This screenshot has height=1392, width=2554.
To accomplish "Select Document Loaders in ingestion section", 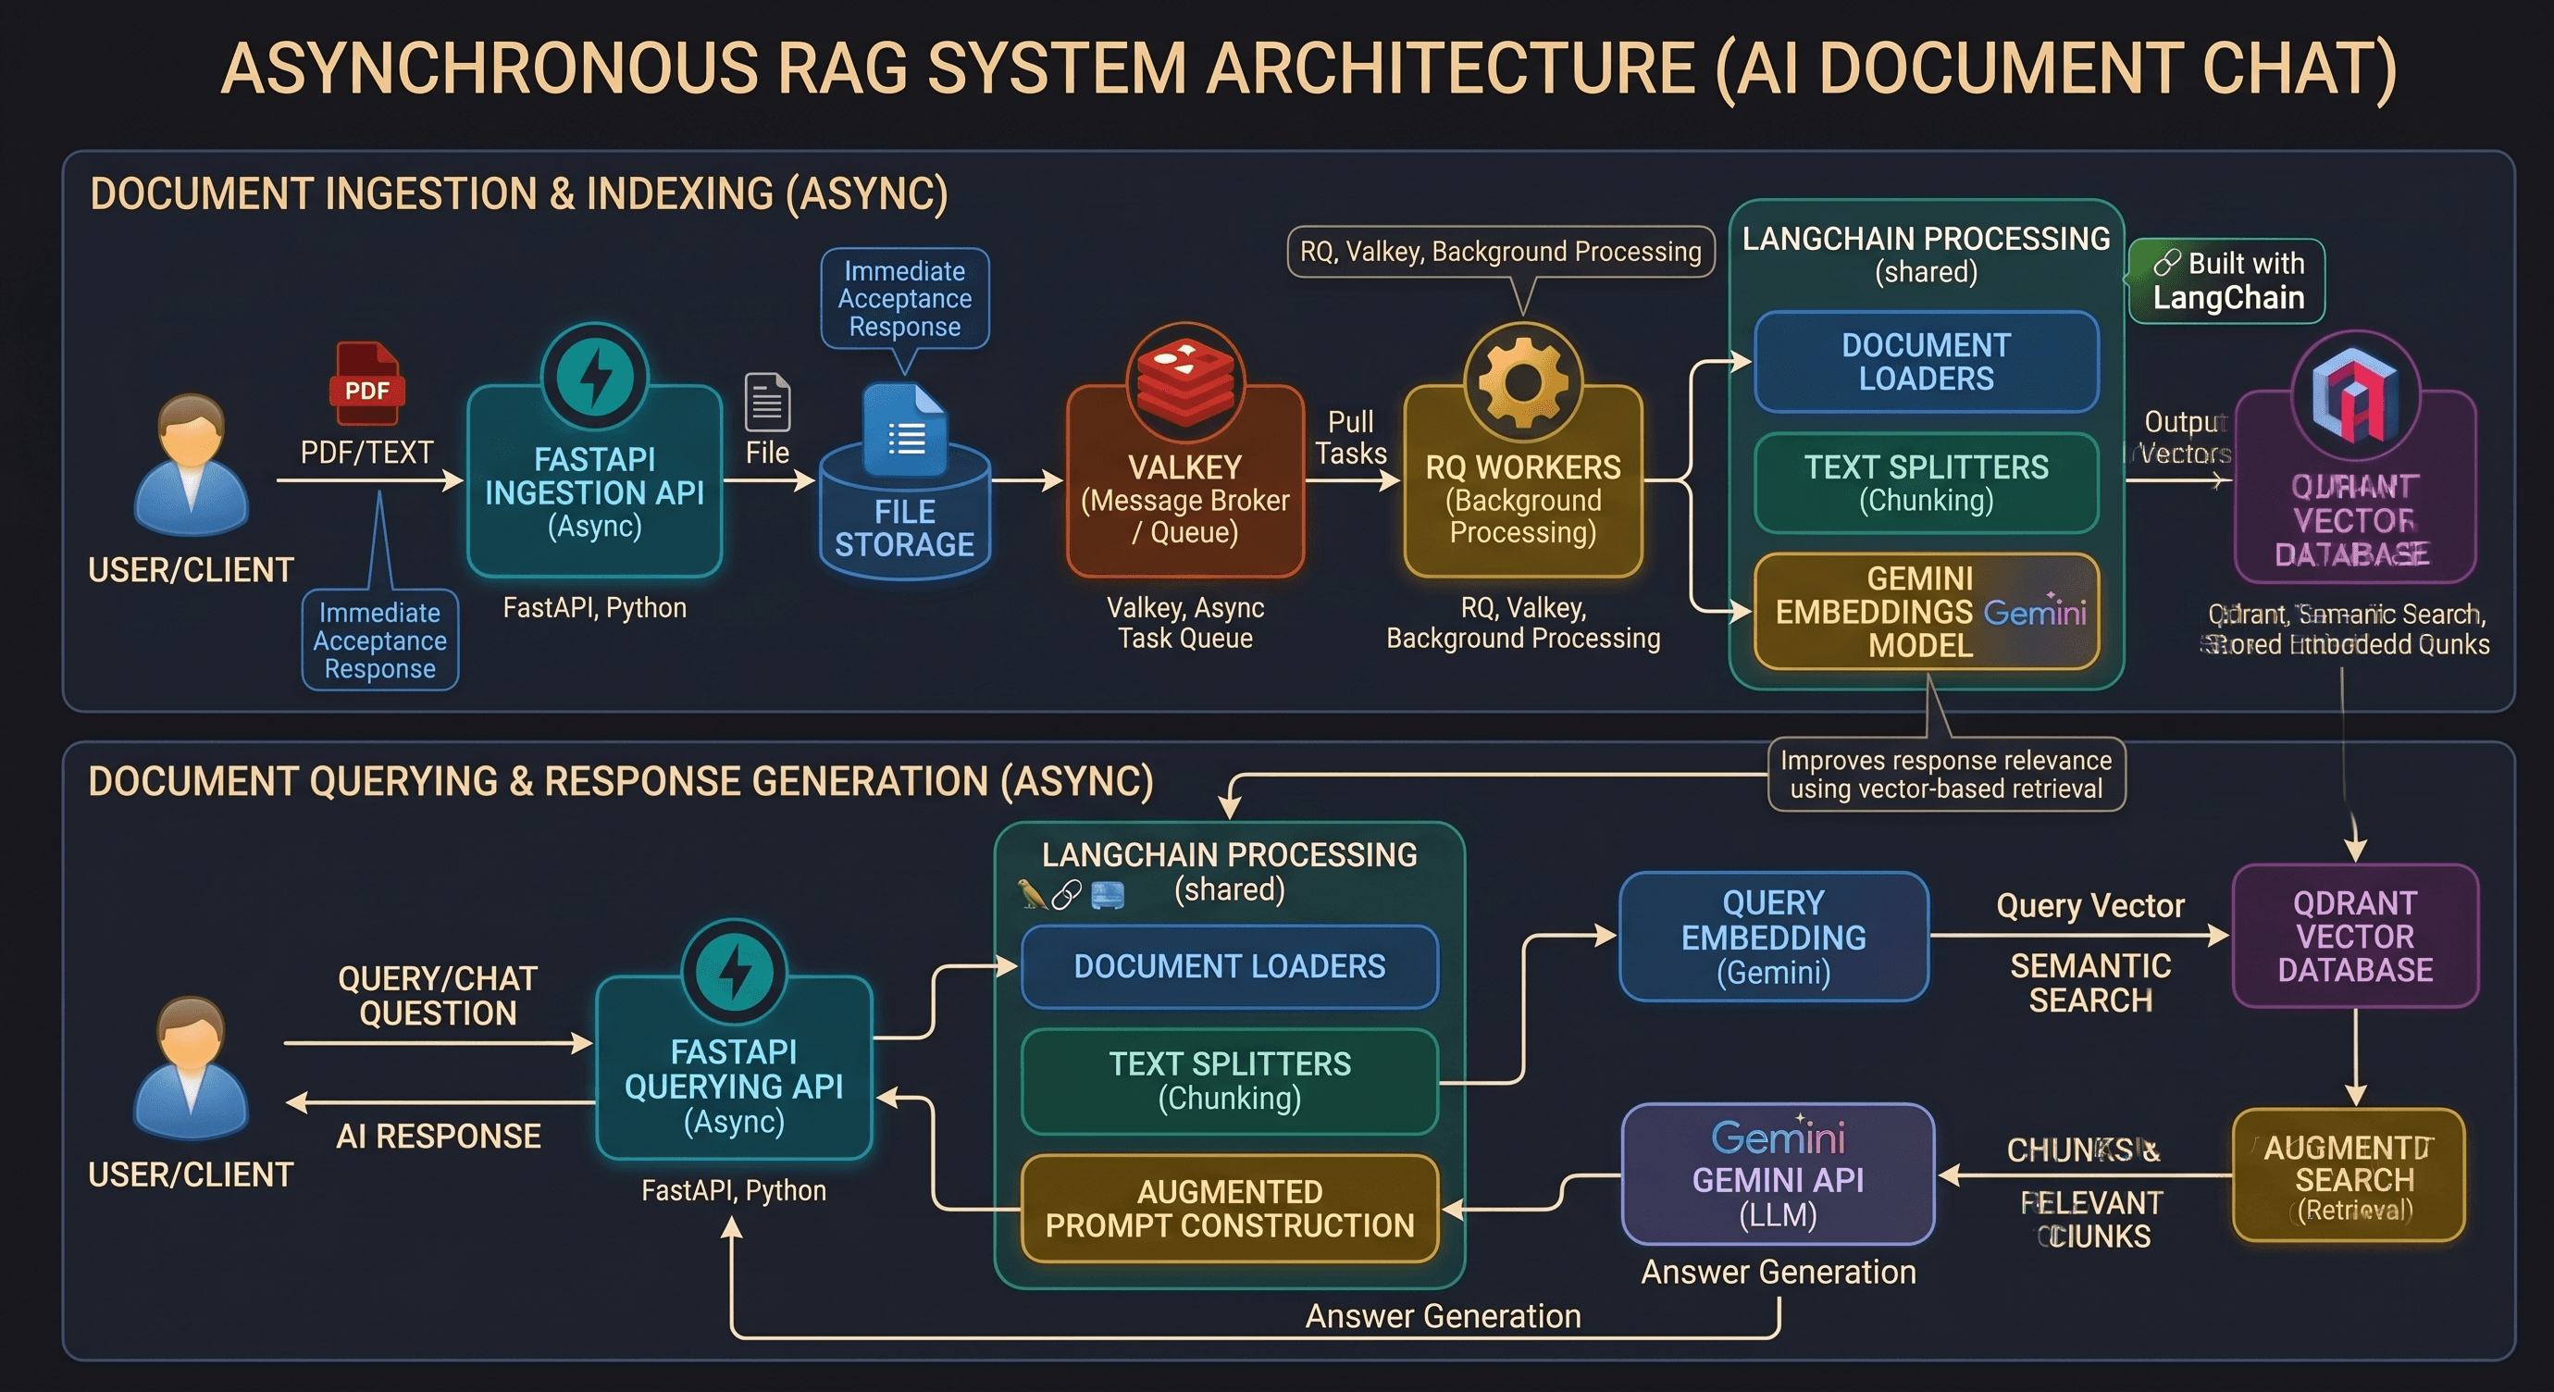I will pos(1927,362).
